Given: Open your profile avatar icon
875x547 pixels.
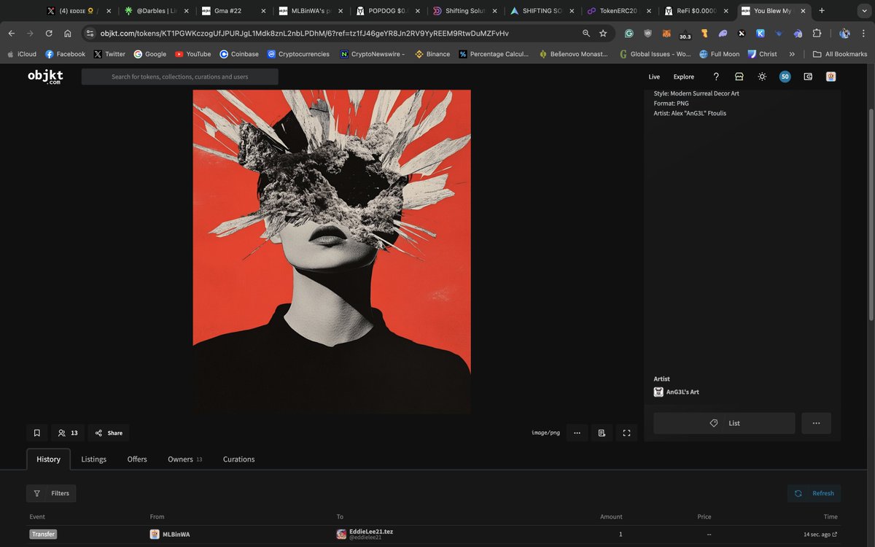Looking at the screenshot, I should pos(831,77).
